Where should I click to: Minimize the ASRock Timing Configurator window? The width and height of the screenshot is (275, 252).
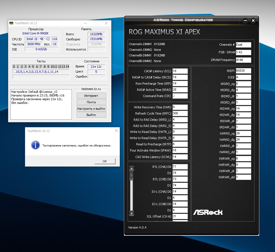245,21
